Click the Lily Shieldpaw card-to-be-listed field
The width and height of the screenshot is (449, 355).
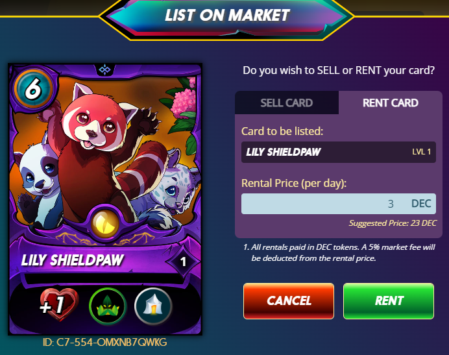339,152
